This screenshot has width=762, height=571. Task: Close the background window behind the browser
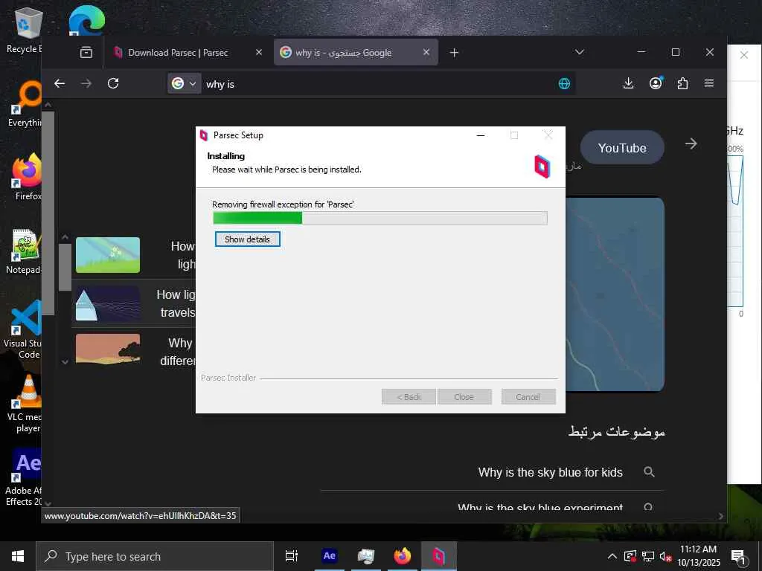pyautogui.click(x=744, y=55)
